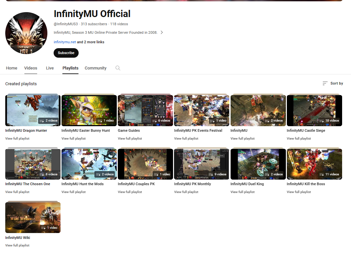The width and height of the screenshot is (351, 254).
Task: View full playlist for Hunt the Mods
Action: (x=74, y=192)
